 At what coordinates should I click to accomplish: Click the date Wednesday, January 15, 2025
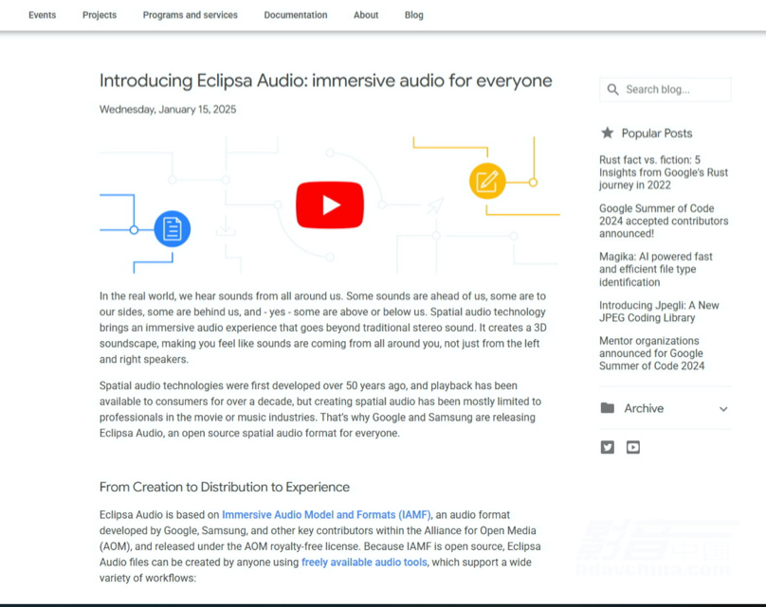(168, 109)
